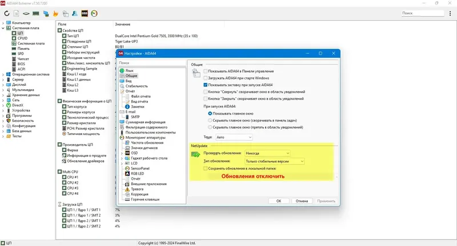Click the Refresh icon in main toolbar

coord(7,13)
